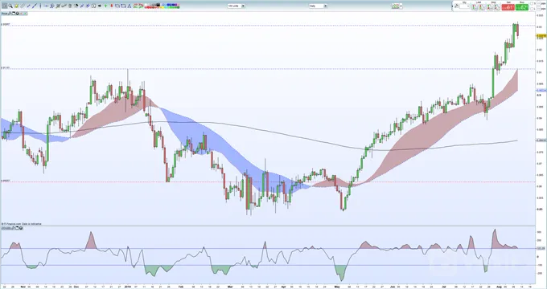The image size is (547, 289).
Task: Close the Price panel with its round icon
Action: (18, 14)
